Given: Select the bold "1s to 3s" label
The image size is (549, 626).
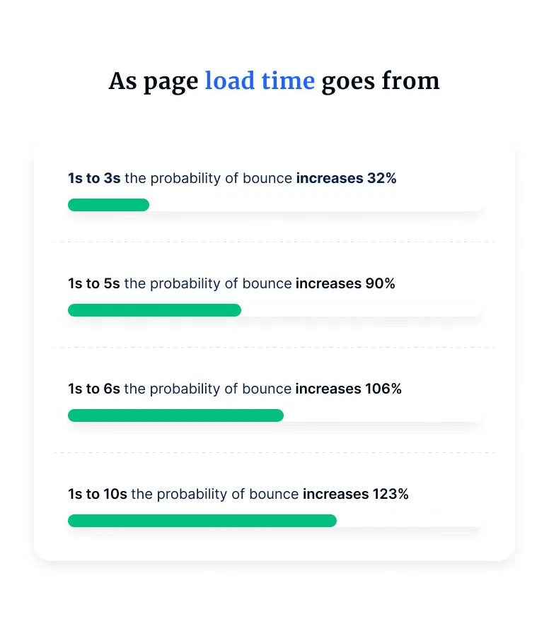Looking at the screenshot, I should pyautogui.click(x=94, y=179).
